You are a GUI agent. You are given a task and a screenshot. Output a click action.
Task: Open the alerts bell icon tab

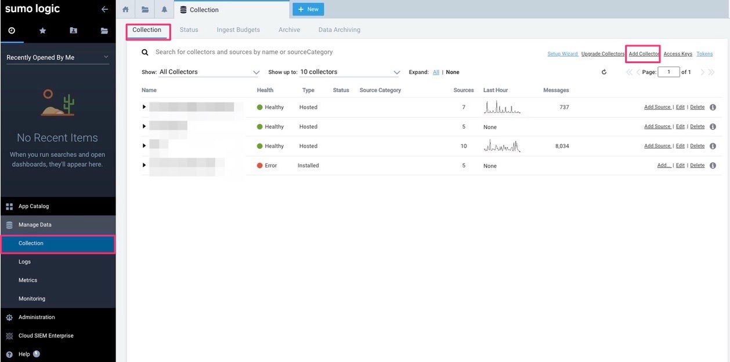[164, 9]
